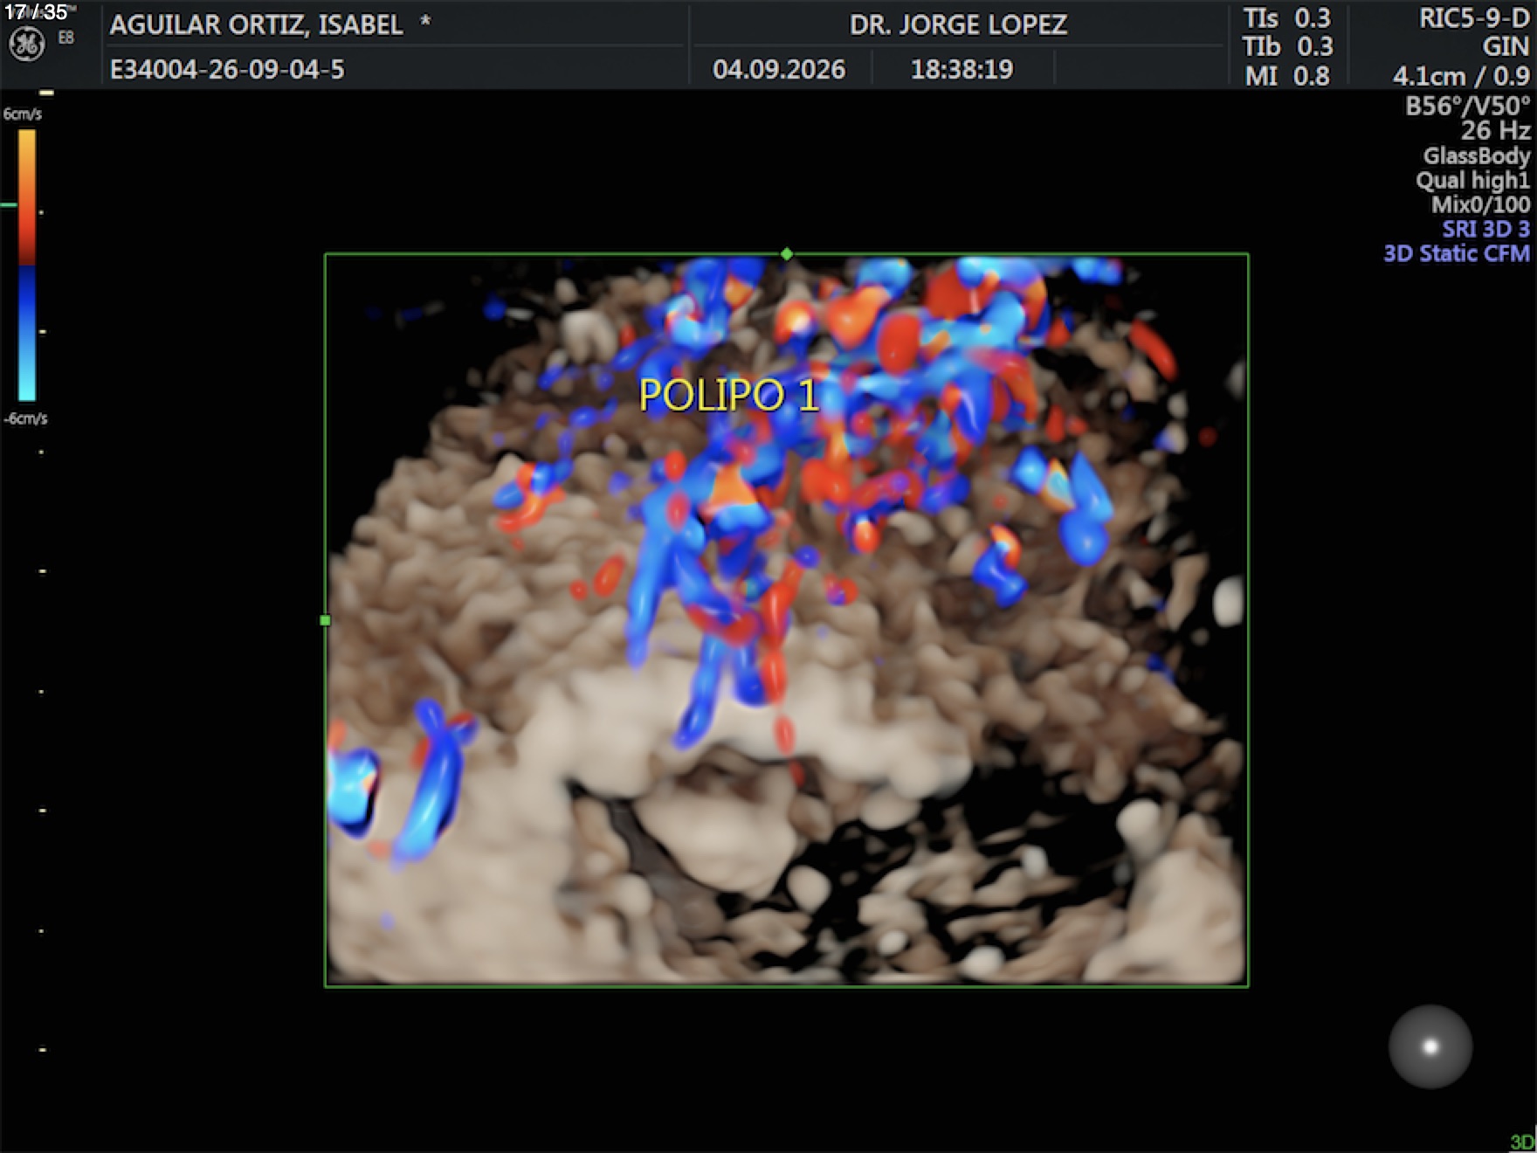The width and height of the screenshot is (1537, 1153).
Task: Click the SRI 3D 3 setting
Action: 1485,229
